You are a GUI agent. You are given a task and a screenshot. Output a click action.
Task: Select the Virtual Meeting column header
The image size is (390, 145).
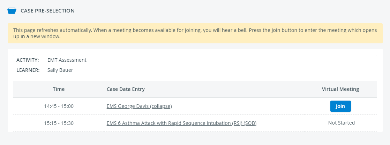pyautogui.click(x=340, y=89)
